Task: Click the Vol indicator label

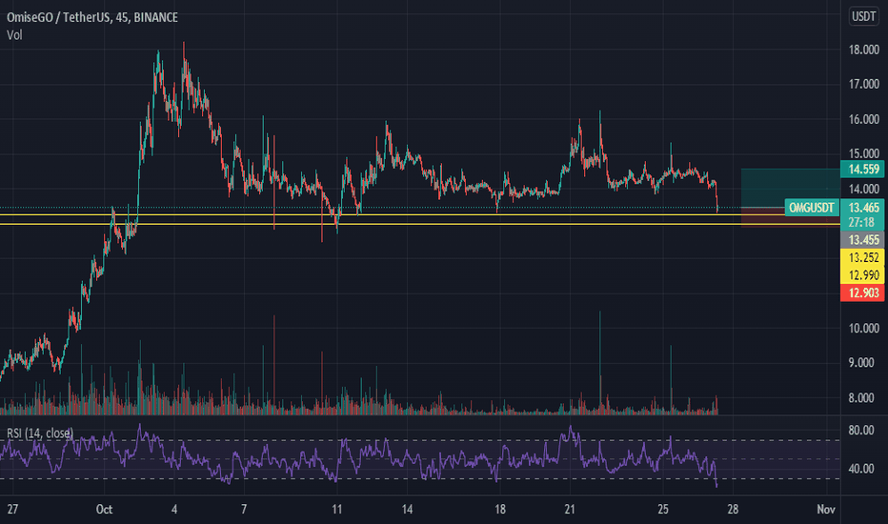Action: point(14,35)
